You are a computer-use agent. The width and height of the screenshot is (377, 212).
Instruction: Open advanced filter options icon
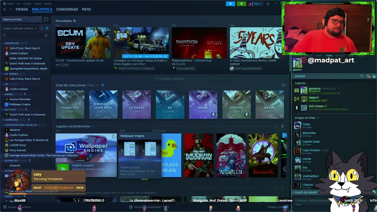click(46, 36)
